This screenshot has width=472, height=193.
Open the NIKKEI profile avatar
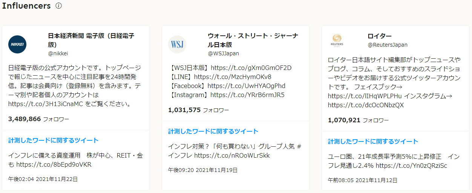click(x=17, y=44)
